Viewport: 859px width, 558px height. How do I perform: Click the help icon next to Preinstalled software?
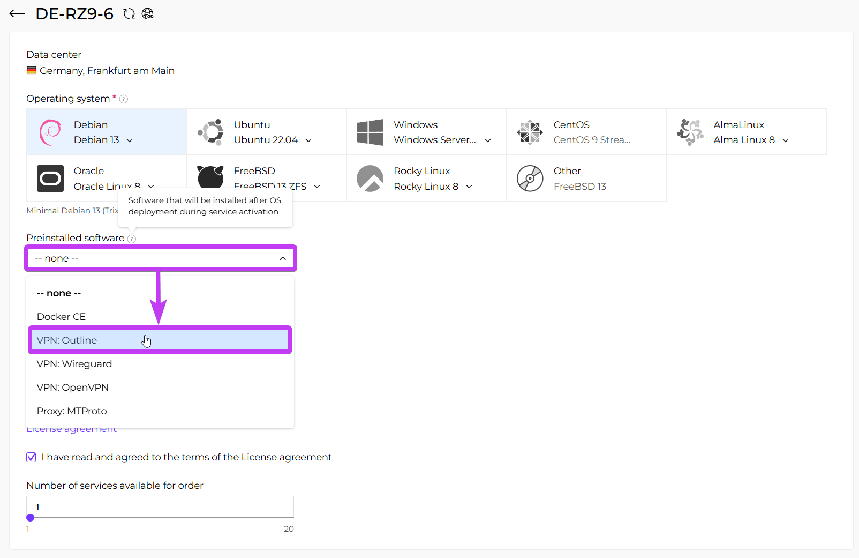(x=132, y=239)
